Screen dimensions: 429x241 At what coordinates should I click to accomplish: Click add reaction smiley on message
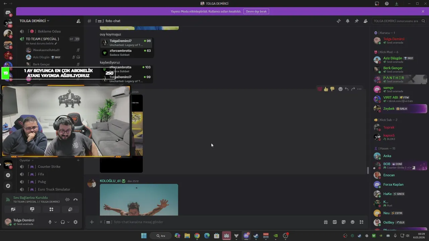pyautogui.click(x=340, y=89)
